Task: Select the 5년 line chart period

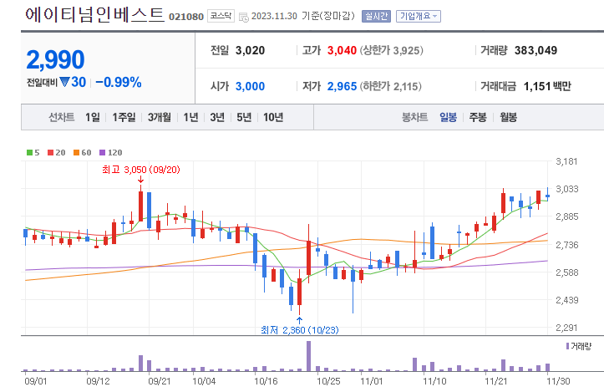Action: coord(244,117)
